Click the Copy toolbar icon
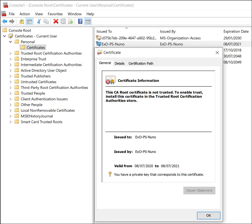The image size is (252, 224). click(x=46, y=21)
